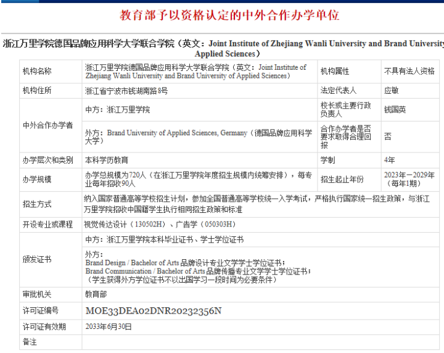The width and height of the screenshot is (444, 353).
Task: Click the 机构住所 label
Action: pos(37,91)
